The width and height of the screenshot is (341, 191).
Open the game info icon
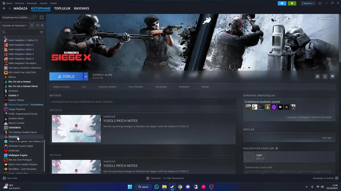(325, 76)
